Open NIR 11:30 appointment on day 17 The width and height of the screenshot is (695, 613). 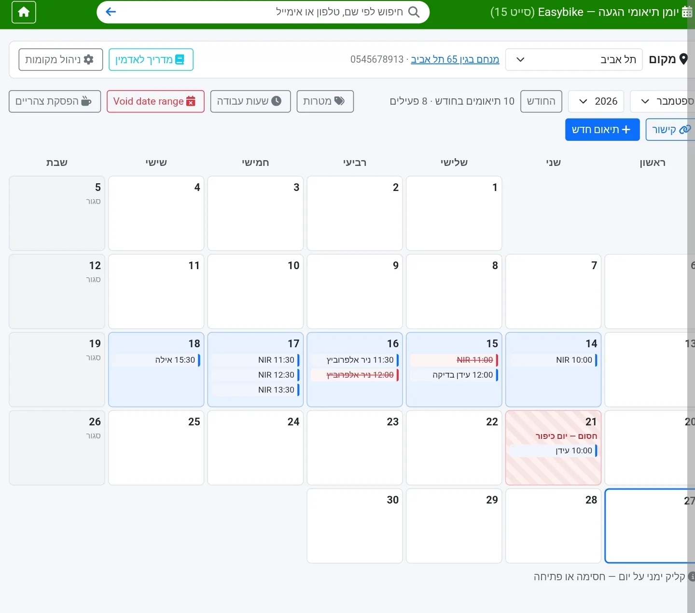(x=255, y=360)
